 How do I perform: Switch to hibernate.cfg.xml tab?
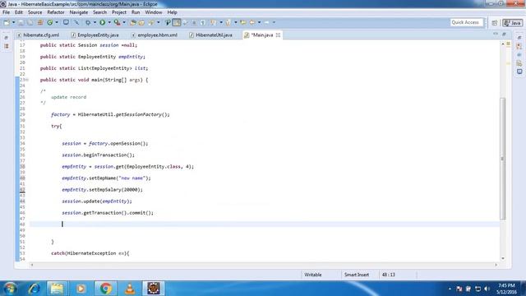click(x=38, y=35)
